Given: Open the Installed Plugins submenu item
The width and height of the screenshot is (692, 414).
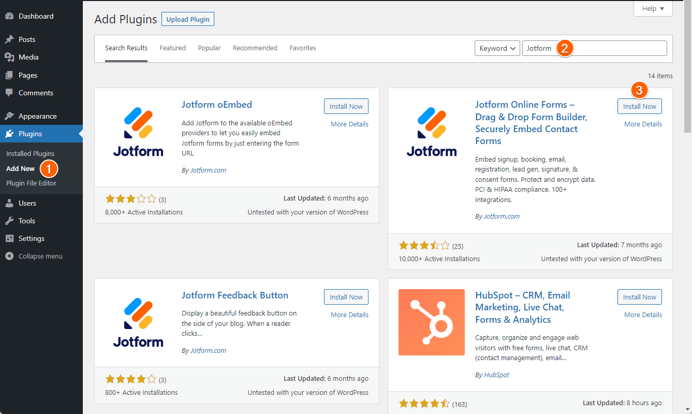Looking at the screenshot, I should (30, 153).
